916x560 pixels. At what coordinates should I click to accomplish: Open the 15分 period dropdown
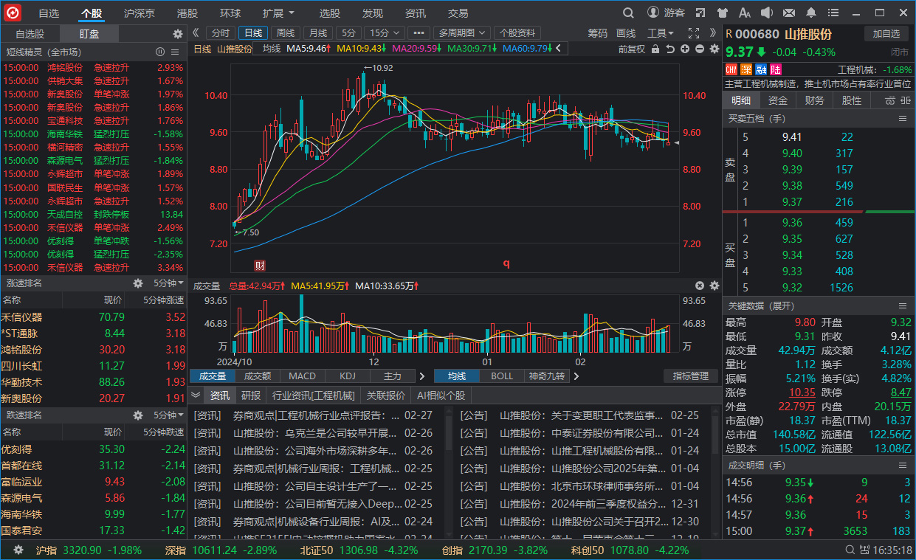(x=385, y=33)
